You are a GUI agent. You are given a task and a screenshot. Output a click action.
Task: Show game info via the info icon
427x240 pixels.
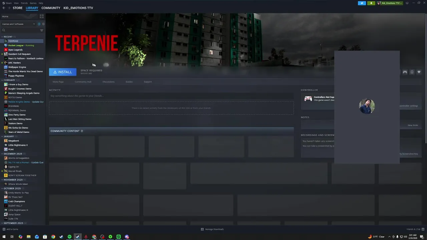pos(412,72)
